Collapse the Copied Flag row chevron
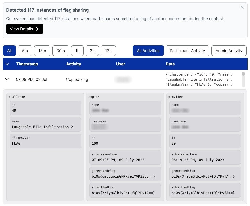The image size is (250, 206). (7, 79)
